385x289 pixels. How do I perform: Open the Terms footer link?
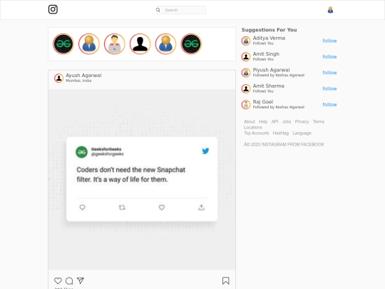click(x=319, y=121)
